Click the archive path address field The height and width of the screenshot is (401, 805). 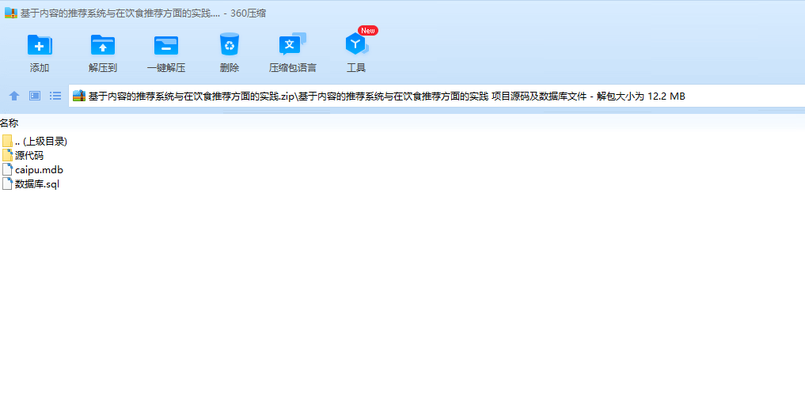(x=436, y=96)
